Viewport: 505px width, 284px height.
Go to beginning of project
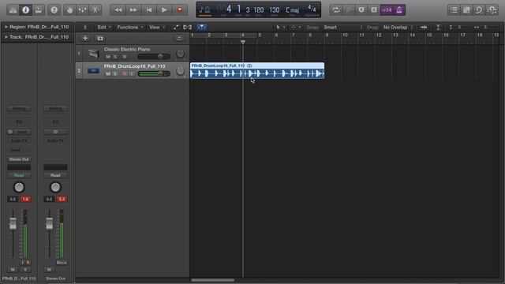(149, 10)
